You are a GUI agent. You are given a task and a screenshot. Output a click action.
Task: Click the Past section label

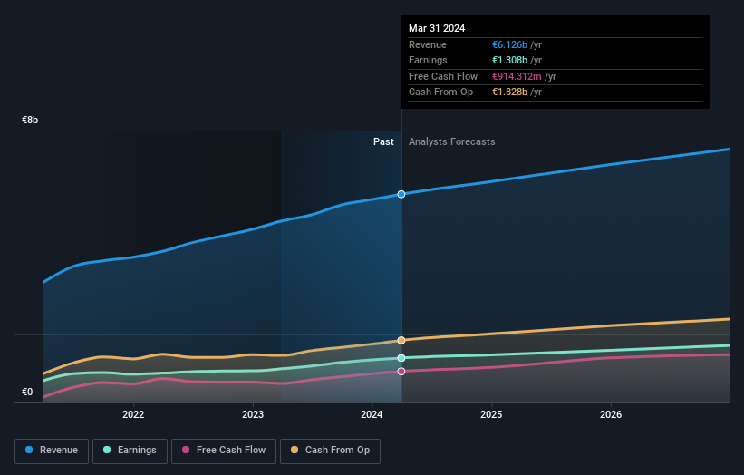383,142
